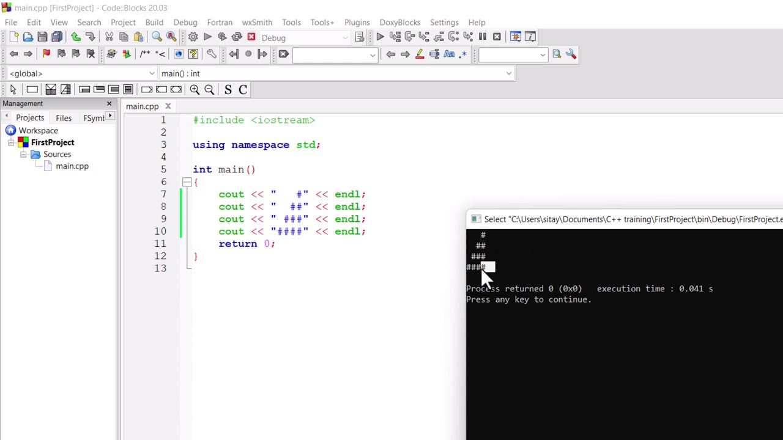The image size is (783, 440).
Task: Open the Build menu
Action: pyautogui.click(x=154, y=23)
